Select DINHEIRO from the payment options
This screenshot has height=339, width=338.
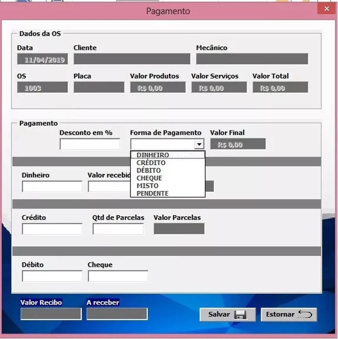[x=152, y=155]
